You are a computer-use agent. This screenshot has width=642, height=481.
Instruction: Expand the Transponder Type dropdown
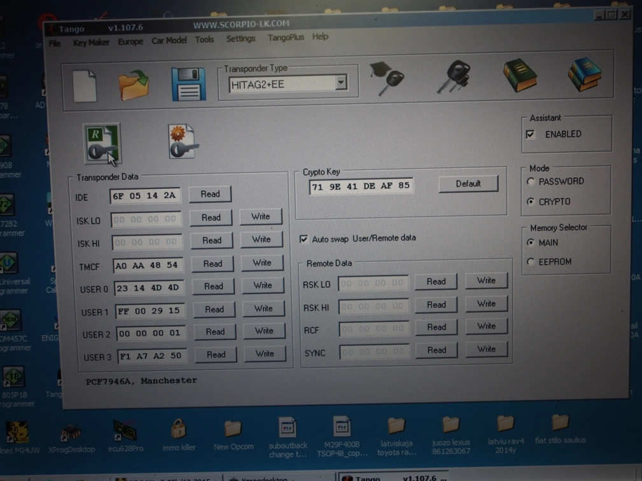click(x=340, y=83)
